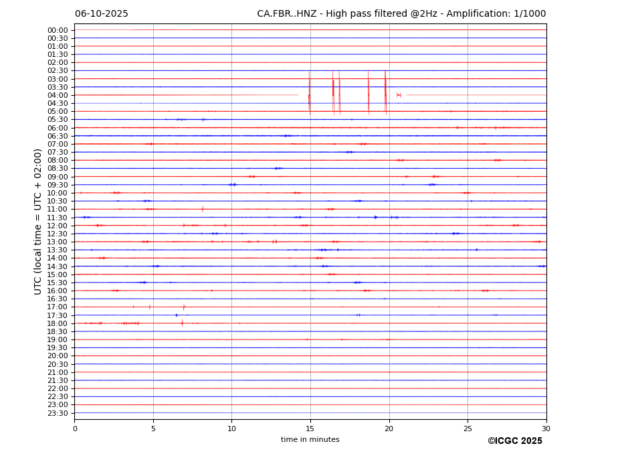Select the 00:00 trace row label
Screen dimensions: 620x466
(x=58, y=30)
